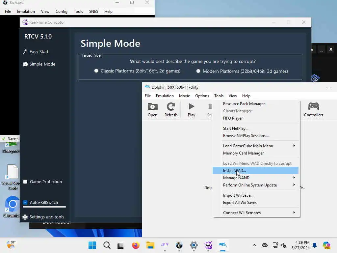Click the Copilot icon in taskbar corner
The image size is (337, 253).
[326, 245]
